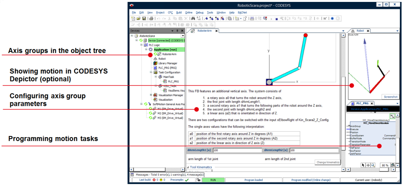Select the magnifier zoom tool in PLC_PRG
This screenshot has width=403, height=186.
(x=373, y=165)
